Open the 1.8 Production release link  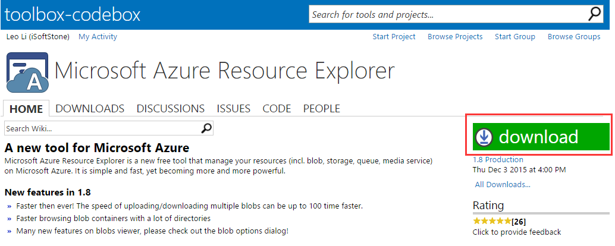click(498, 160)
